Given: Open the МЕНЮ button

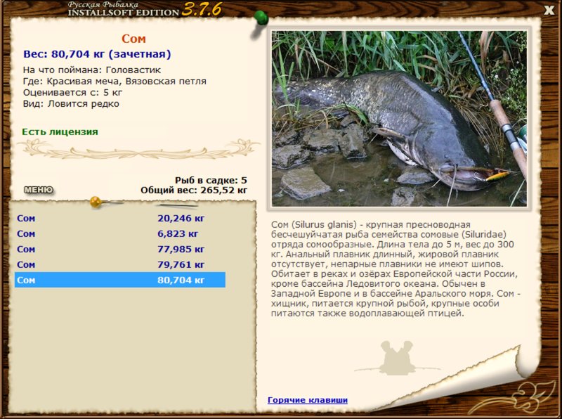Looking at the screenshot, I should [x=39, y=190].
